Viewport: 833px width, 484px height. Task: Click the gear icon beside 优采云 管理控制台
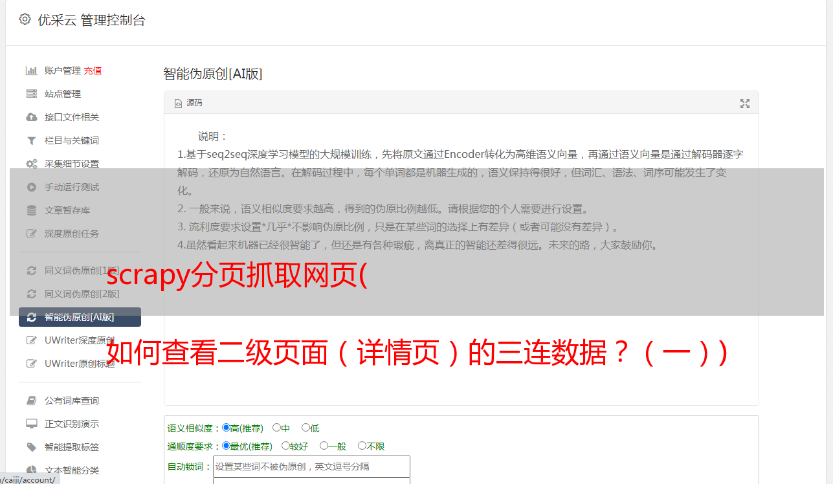point(25,19)
